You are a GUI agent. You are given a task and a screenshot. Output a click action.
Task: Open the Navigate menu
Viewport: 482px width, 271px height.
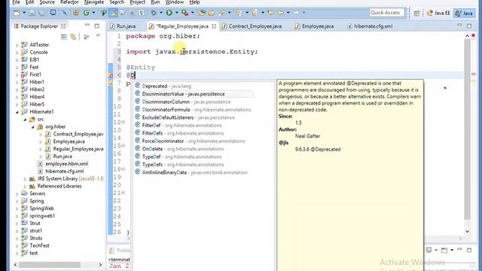[x=94, y=2]
